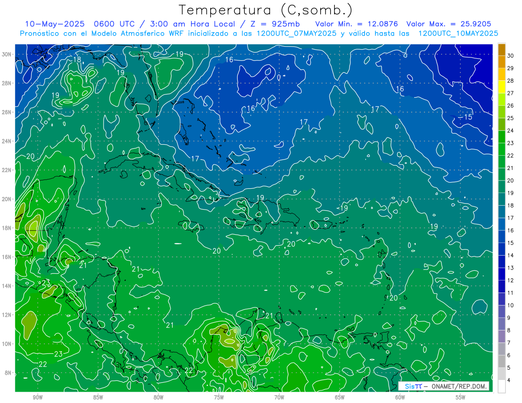Pick the yellow swatch between 27 and 28

click(x=502, y=87)
